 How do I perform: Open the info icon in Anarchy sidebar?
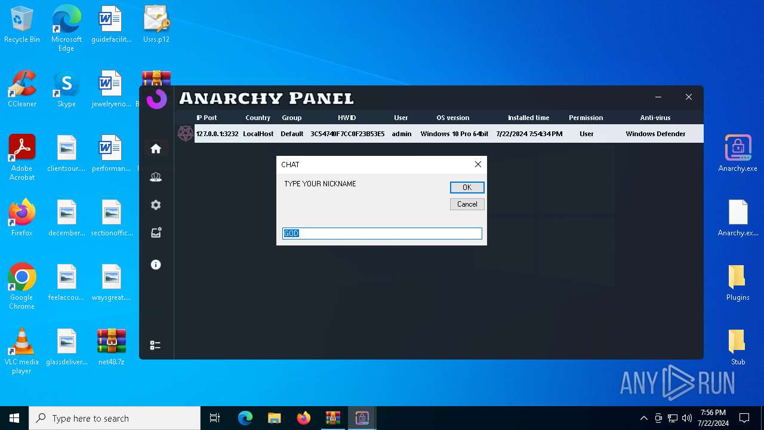point(156,265)
